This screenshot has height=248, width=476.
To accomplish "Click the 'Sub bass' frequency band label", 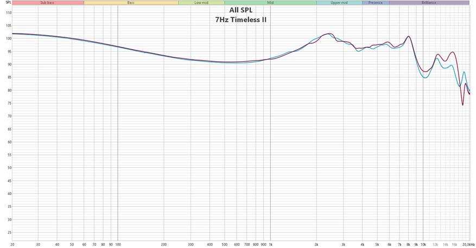I will 48,2.
